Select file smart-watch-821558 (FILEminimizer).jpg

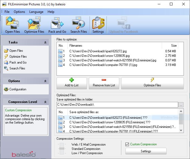tap(113, 60)
